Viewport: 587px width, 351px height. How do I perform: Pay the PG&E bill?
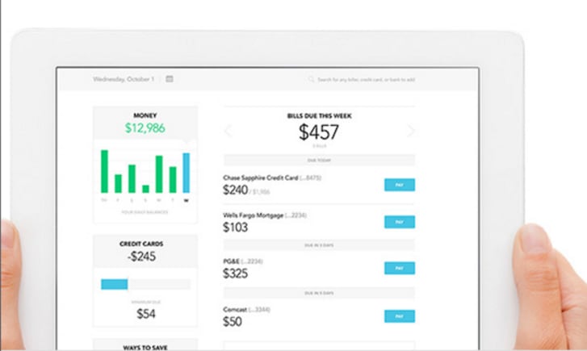400,268
